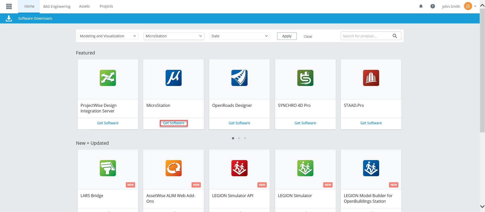Image resolution: width=485 pixels, height=212 pixels.
Task: Click the LEGION Simulator API title
Action: click(232, 196)
